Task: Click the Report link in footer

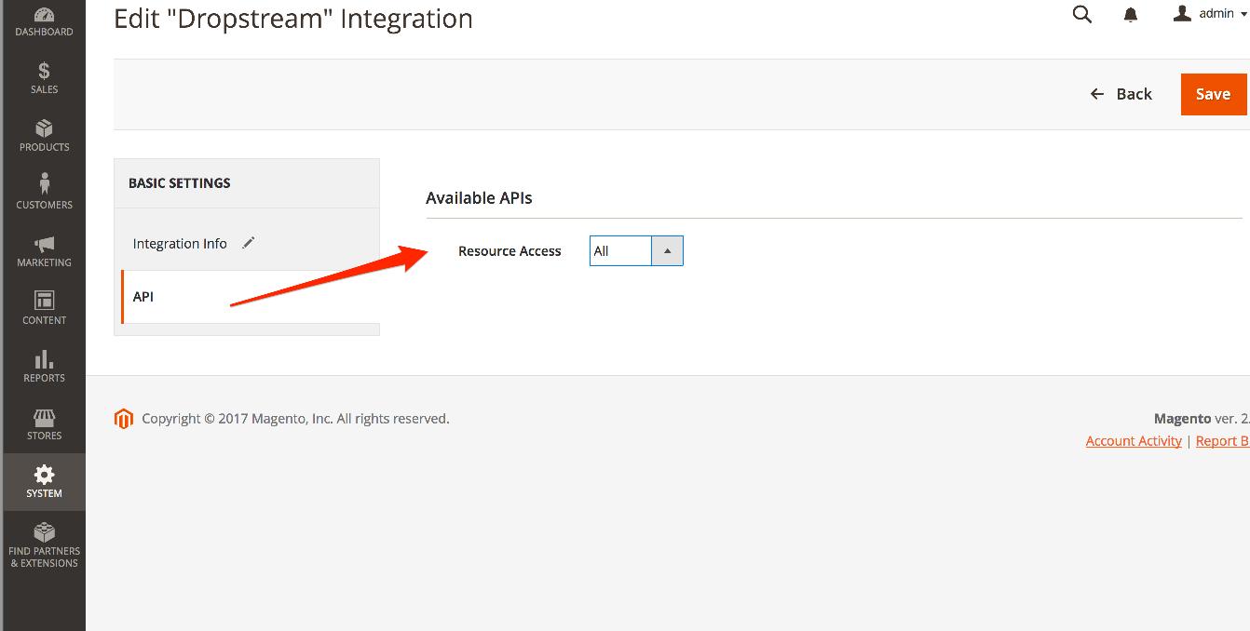Action: (1222, 441)
